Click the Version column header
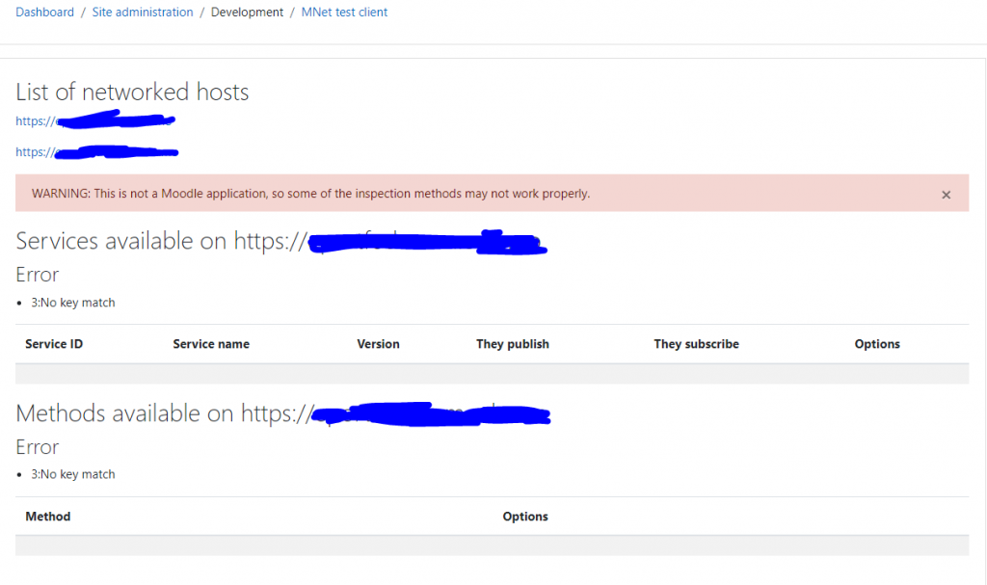987x585 pixels. [x=378, y=344]
